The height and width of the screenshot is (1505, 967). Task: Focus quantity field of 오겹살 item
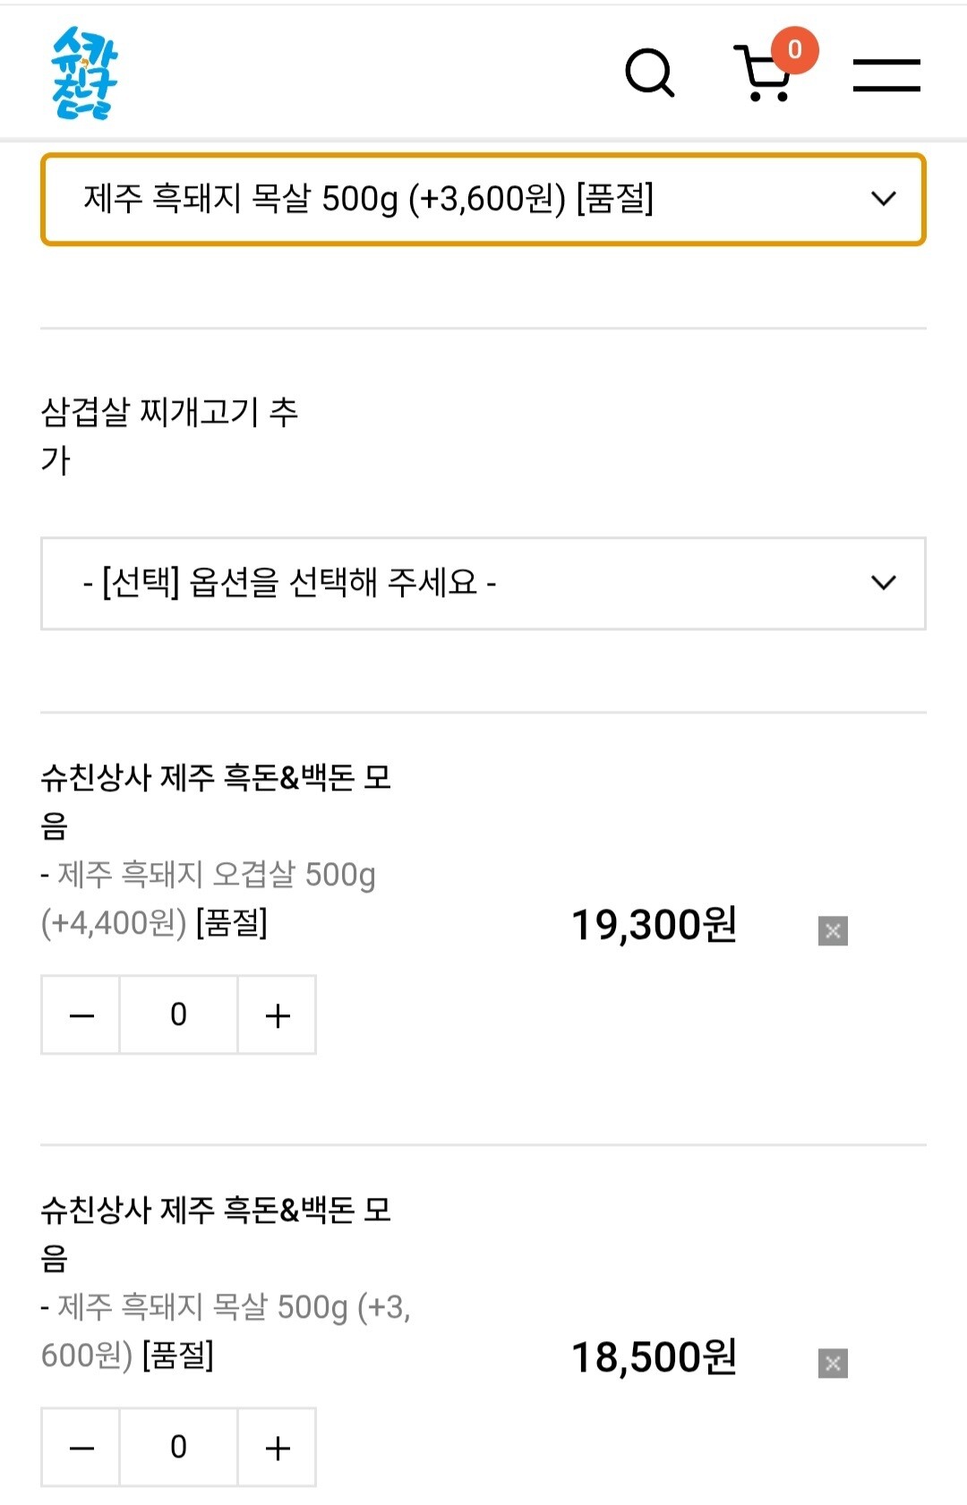pyautogui.click(x=179, y=1015)
